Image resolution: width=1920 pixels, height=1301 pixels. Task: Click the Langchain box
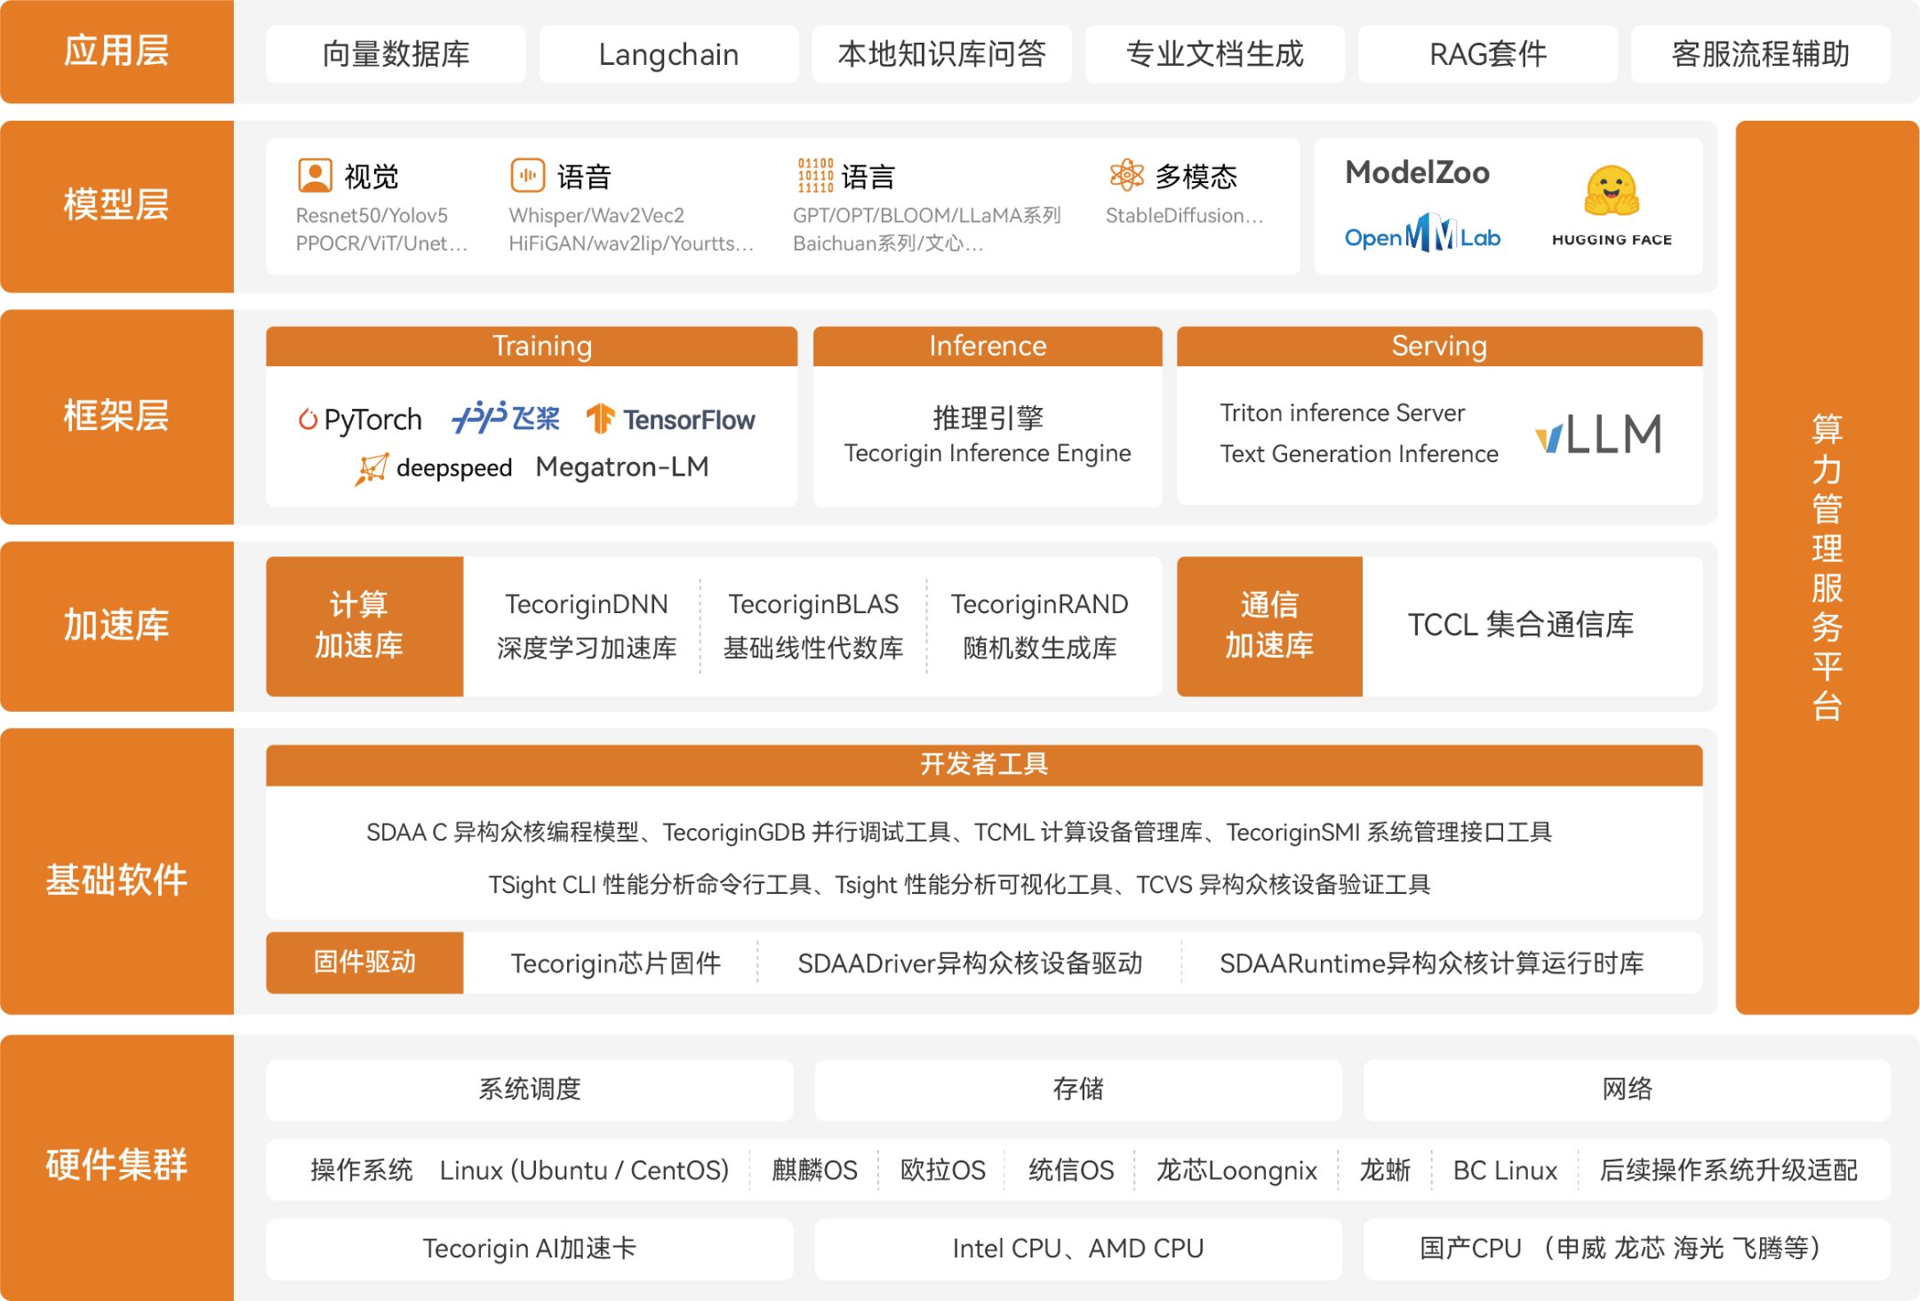pos(668,54)
